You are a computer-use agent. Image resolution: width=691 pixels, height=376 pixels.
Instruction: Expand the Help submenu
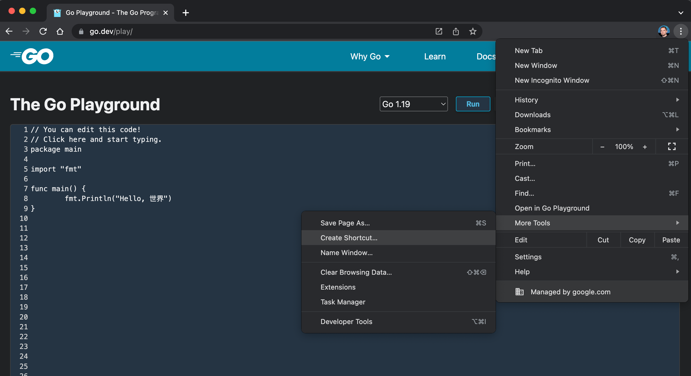click(x=592, y=272)
